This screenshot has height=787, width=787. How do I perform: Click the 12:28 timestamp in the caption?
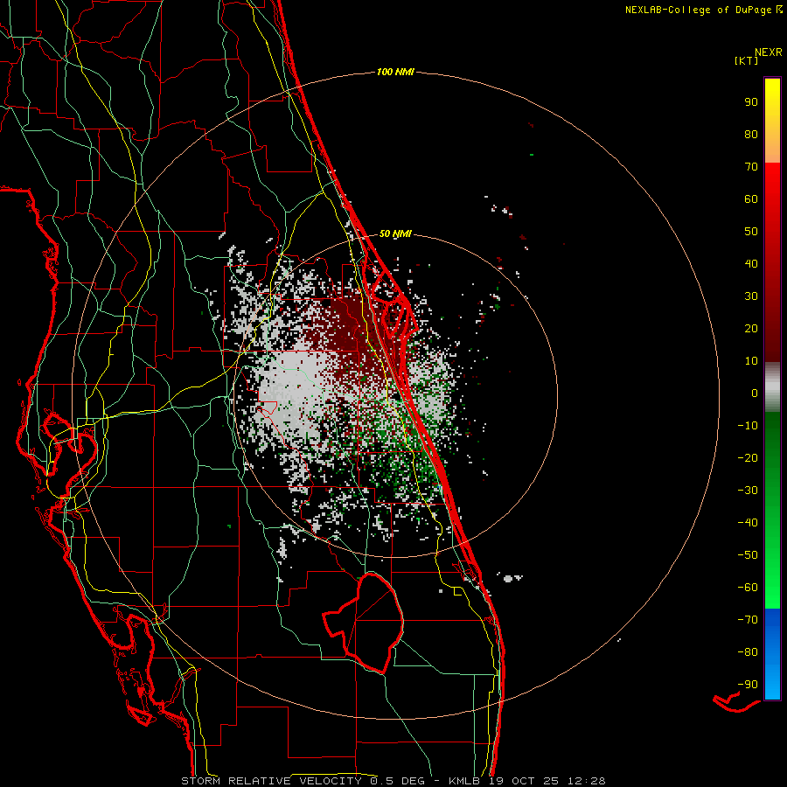pyautogui.click(x=587, y=781)
